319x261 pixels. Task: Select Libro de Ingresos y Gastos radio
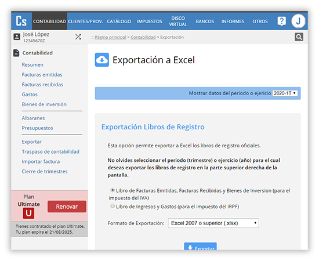tap(113, 206)
